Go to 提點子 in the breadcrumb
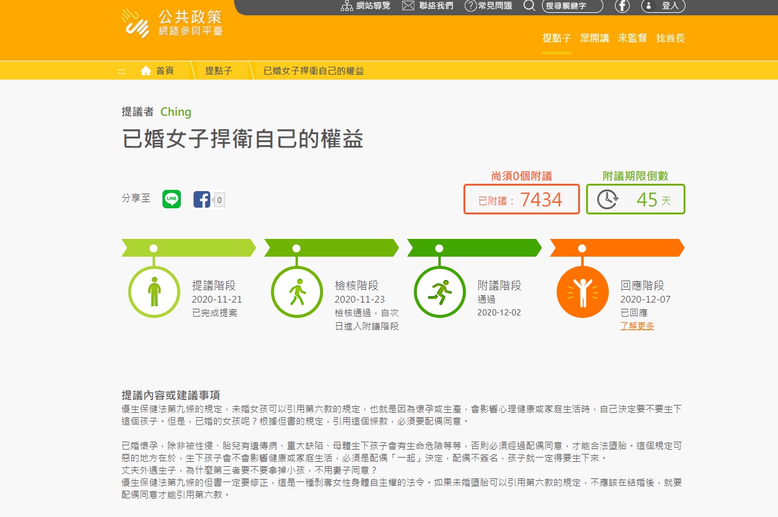 [219, 71]
